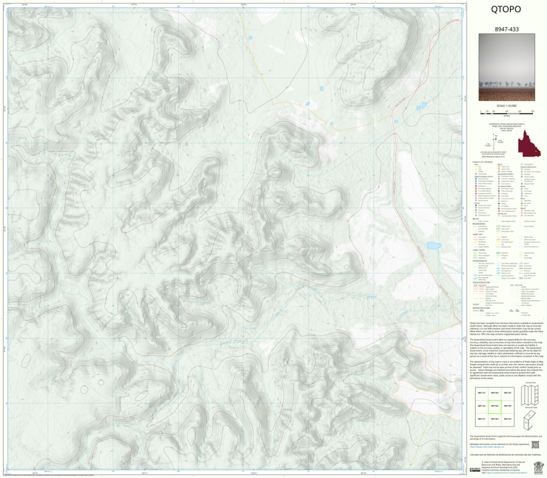Click the BOUNDARIES legend heading
Viewport: 547px width, 478px height.
coord(479,224)
